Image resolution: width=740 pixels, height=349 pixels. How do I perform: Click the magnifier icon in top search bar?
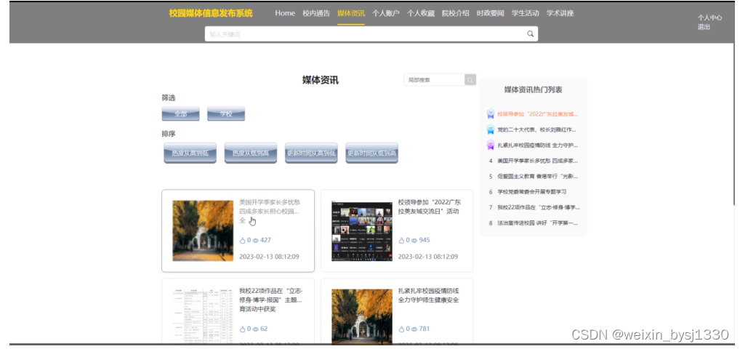tap(531, 33)
